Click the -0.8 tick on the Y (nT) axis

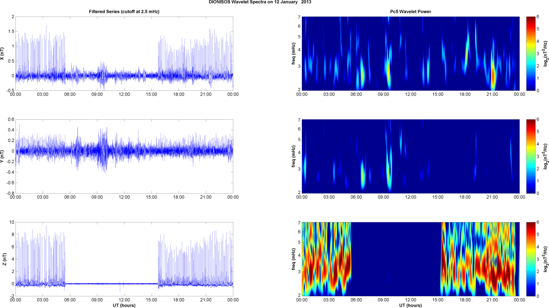[x=10, y=193]
